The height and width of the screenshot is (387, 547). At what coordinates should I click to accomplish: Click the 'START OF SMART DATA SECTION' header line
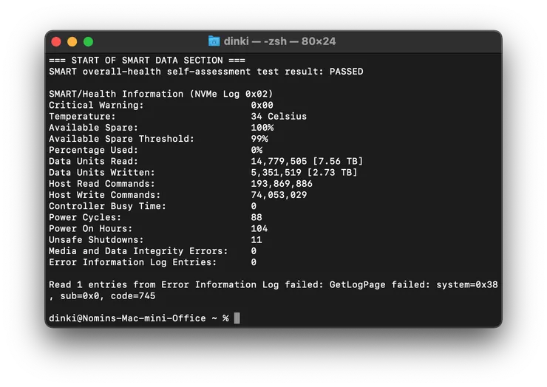tap(147, 61)
